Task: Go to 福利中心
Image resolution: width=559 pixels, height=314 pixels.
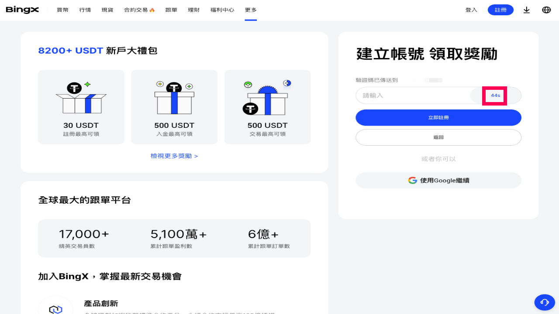Action: (222, 10)
